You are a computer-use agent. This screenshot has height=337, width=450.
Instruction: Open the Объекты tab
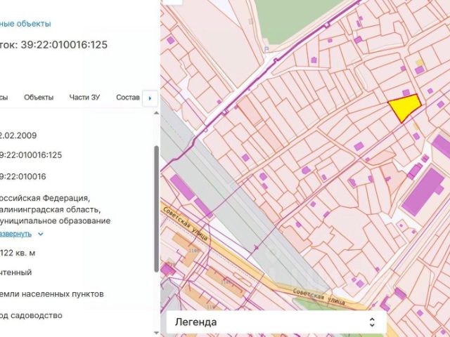click(x=39, y=98)
